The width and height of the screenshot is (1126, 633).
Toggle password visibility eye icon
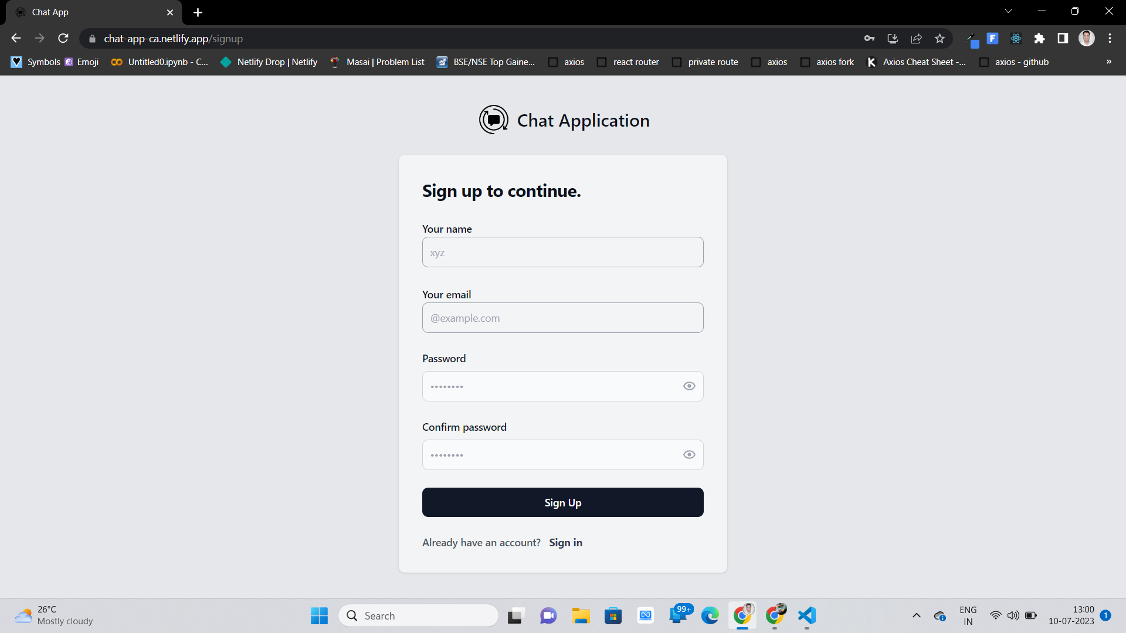coord(687,386)
